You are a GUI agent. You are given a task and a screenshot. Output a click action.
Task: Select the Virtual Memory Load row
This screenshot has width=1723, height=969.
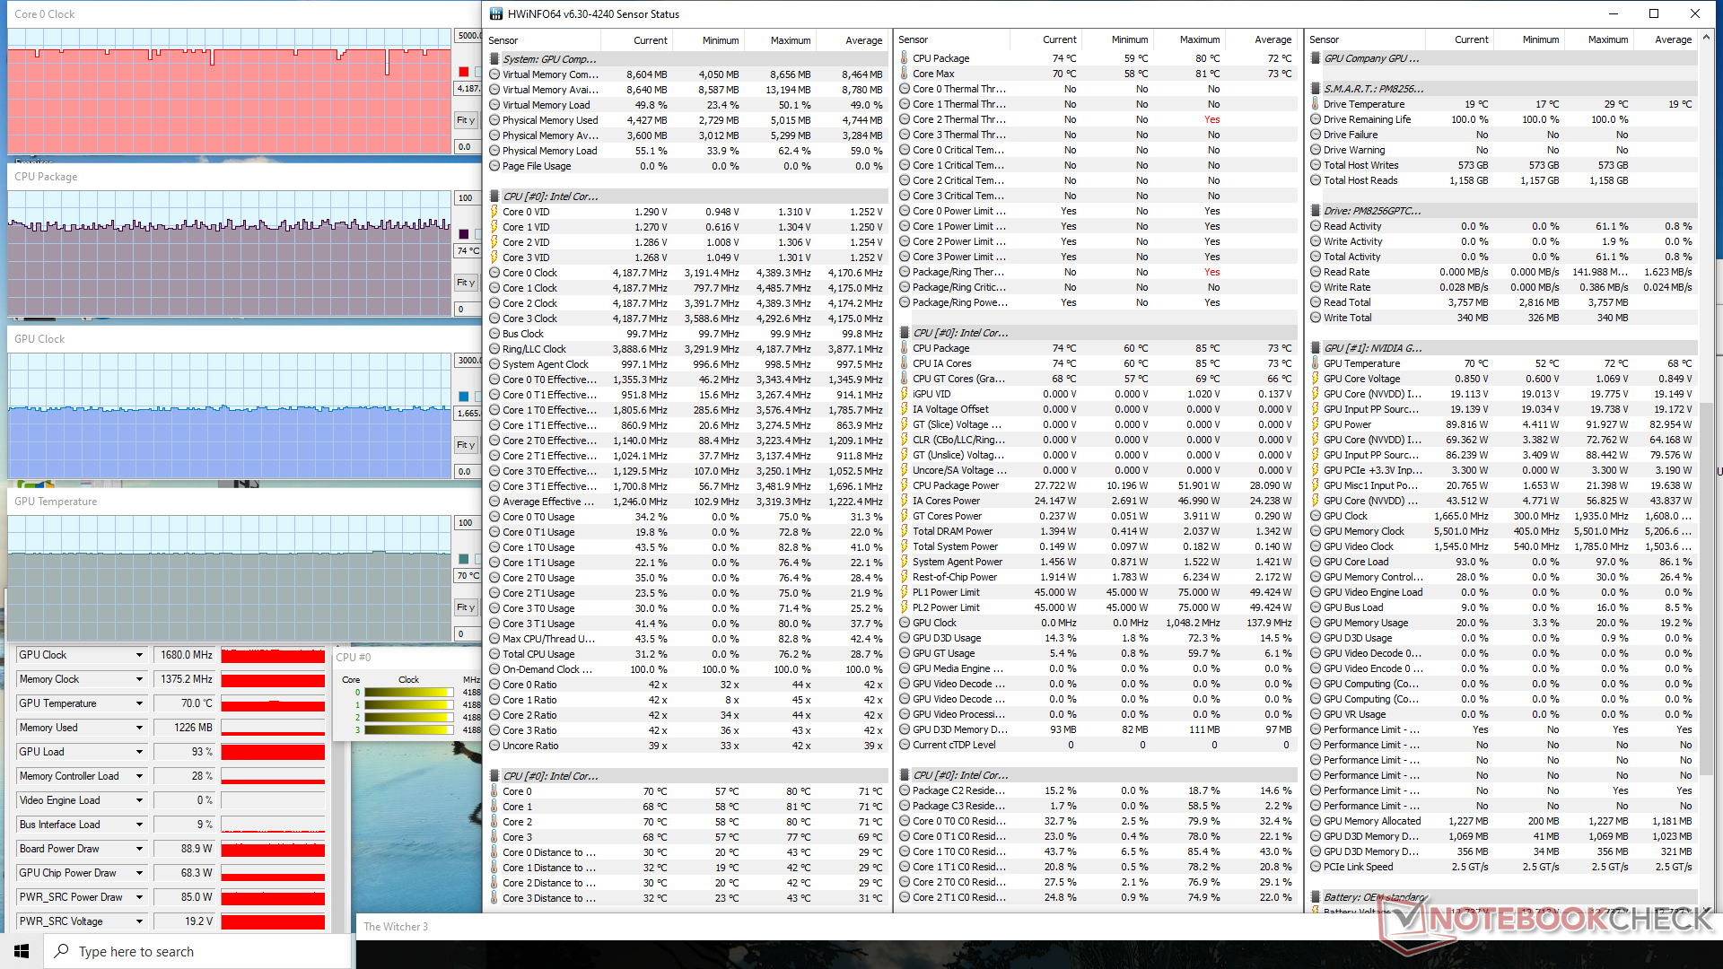coord(687,105)
